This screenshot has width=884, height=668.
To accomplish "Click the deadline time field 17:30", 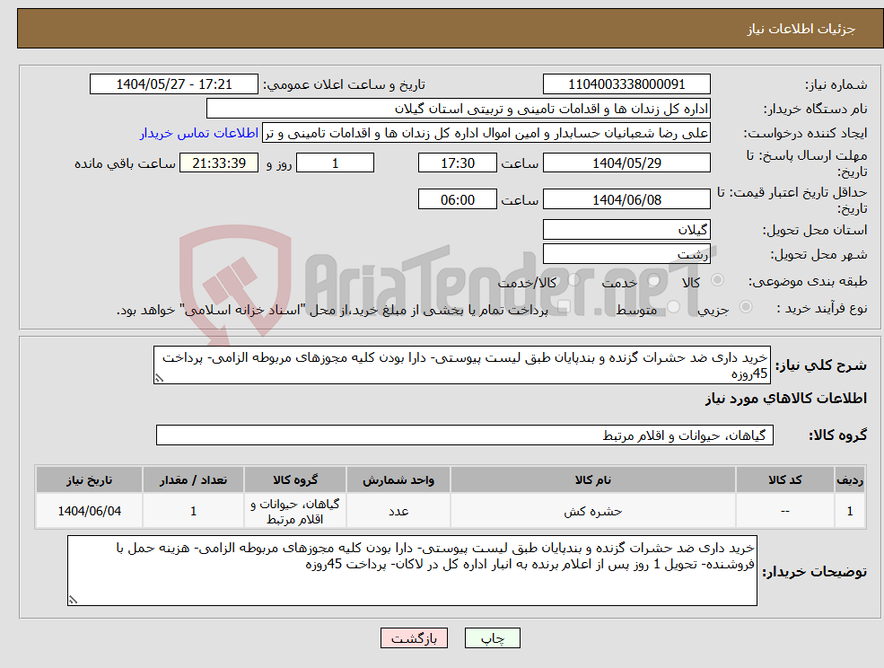I will tap(457, 163).
